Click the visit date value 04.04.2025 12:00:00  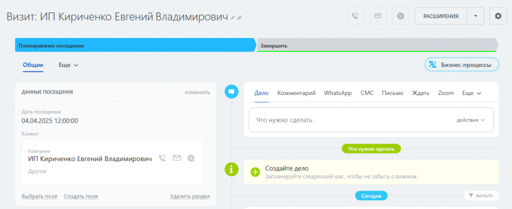tap(49, 121)
